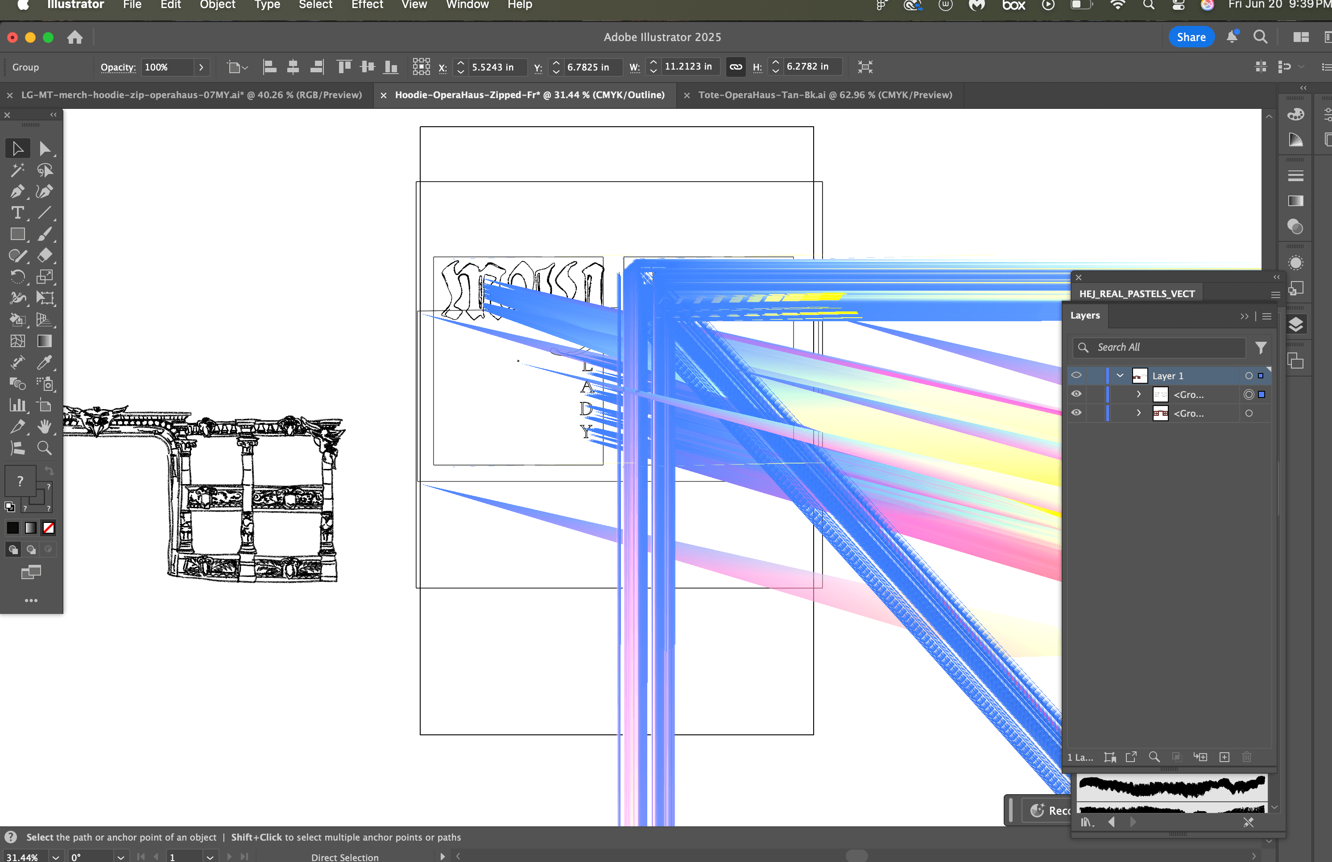Switch to Draw Behind mode
1332x862 pixels.
tap(31, 550)
